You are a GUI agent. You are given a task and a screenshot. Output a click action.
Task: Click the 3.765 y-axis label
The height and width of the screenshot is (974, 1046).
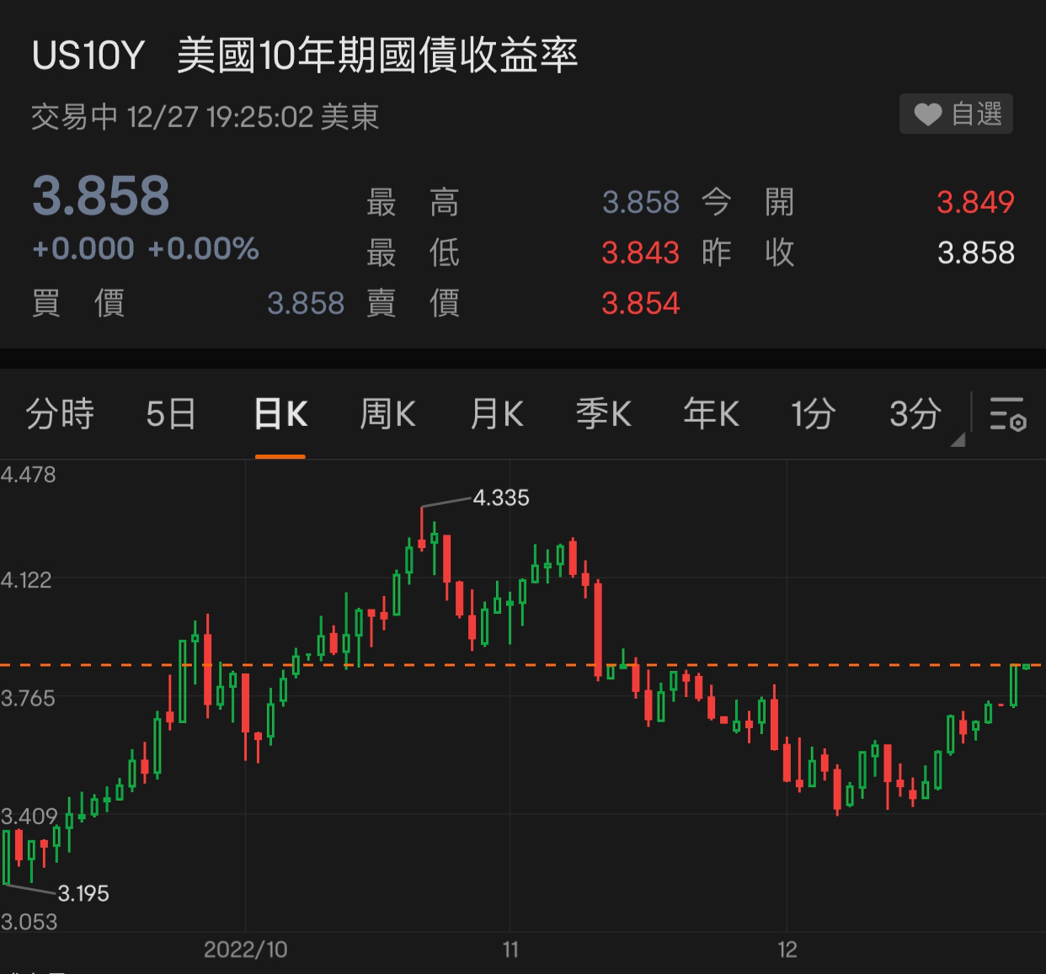tap(28, 698)
